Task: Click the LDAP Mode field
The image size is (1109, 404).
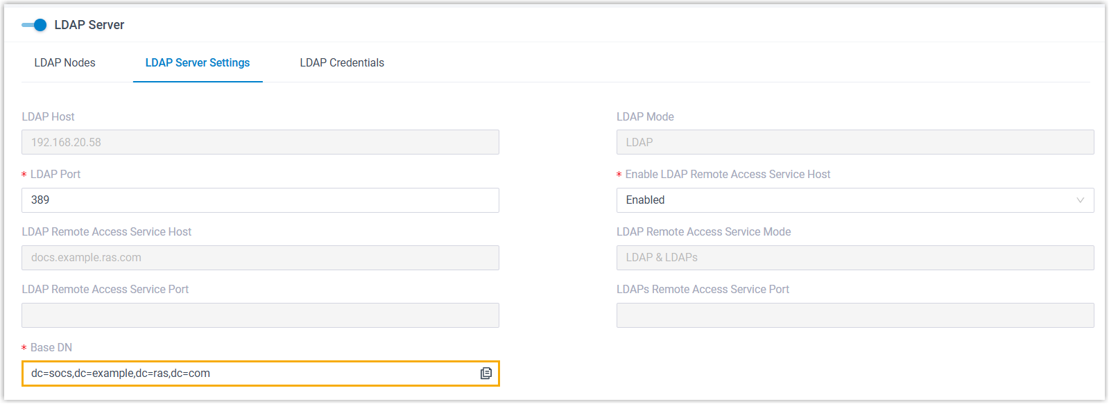Action: [x=855, y=143]
